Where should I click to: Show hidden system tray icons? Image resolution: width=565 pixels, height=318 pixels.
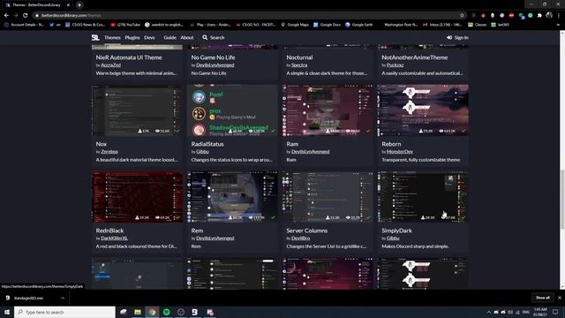coord(488,312)
